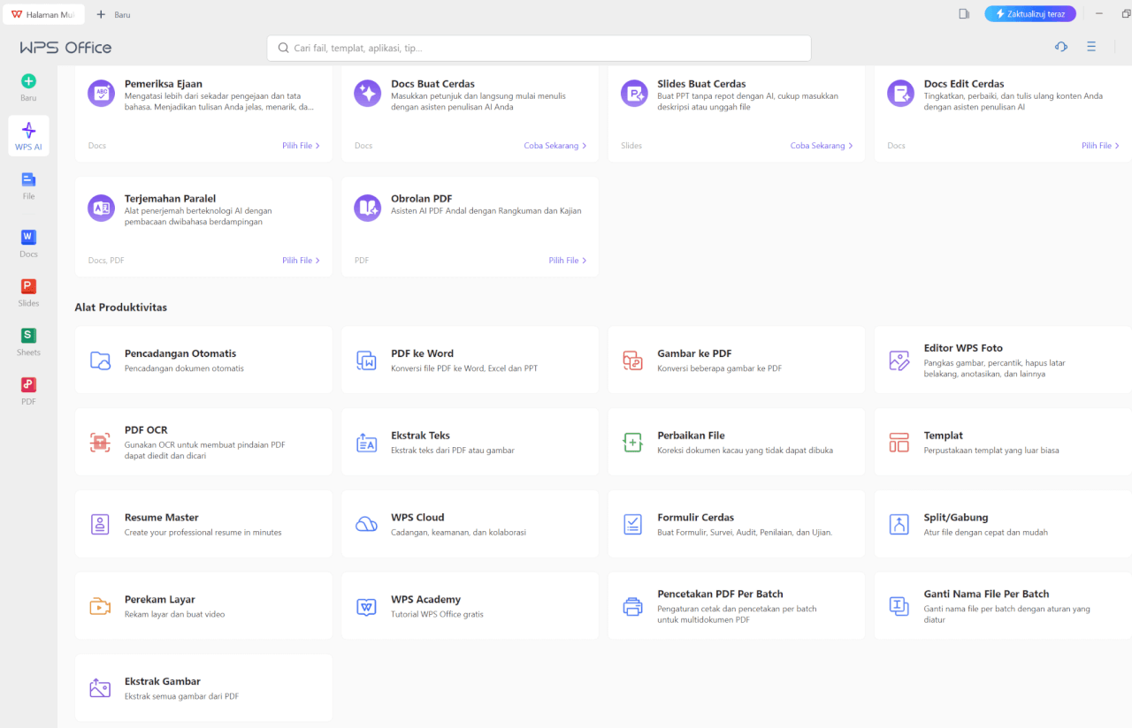This screenshot has width=1132, height=728.
Task: Select Sheets in the left sidebar
Action: point(28,341)
